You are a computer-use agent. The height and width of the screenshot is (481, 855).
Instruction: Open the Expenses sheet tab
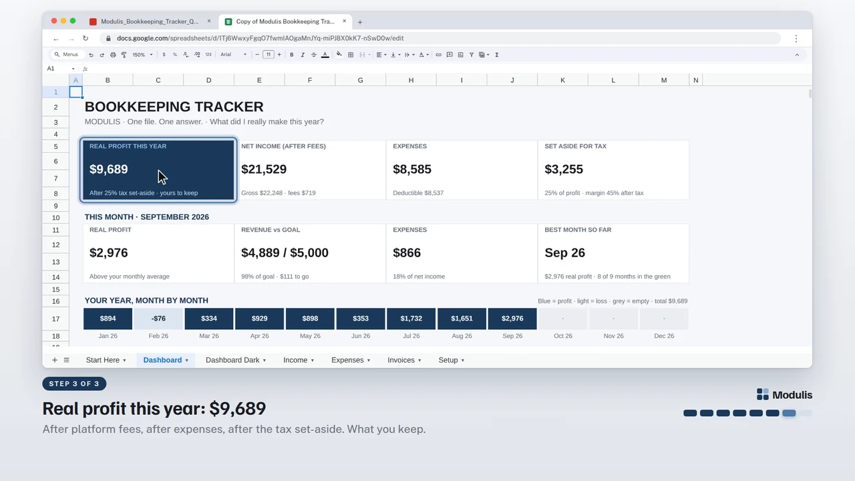(x=351, y=360)
